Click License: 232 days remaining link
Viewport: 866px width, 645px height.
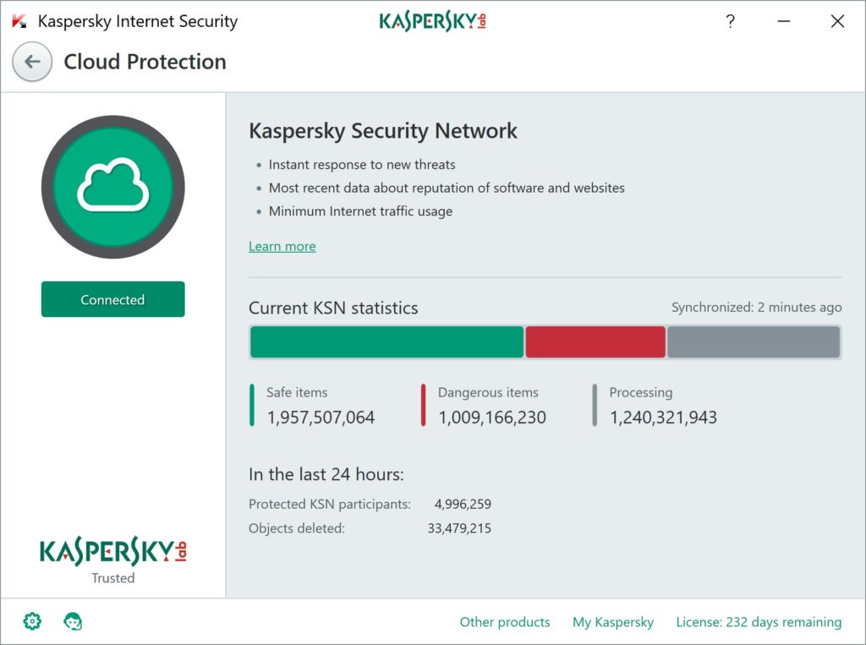coord(759,622)
